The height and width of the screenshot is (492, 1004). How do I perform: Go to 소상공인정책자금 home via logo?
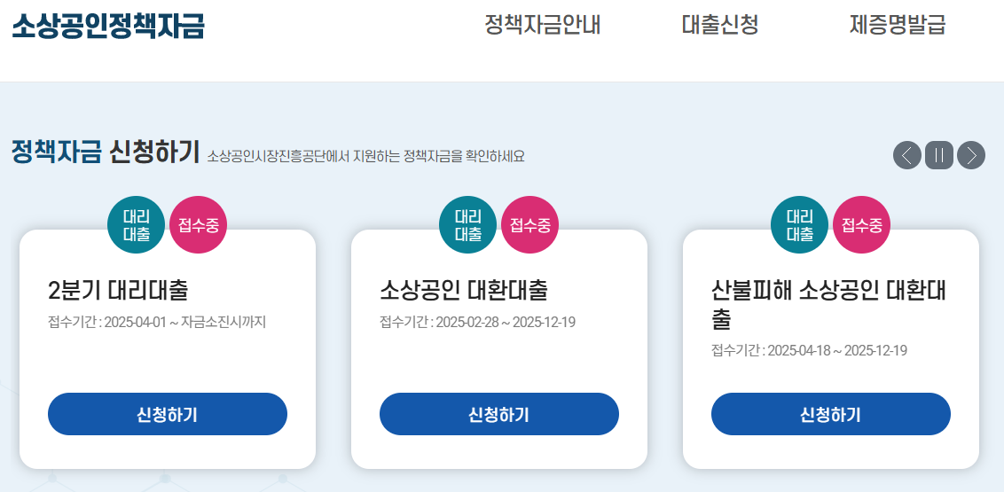tap(108, 26)
